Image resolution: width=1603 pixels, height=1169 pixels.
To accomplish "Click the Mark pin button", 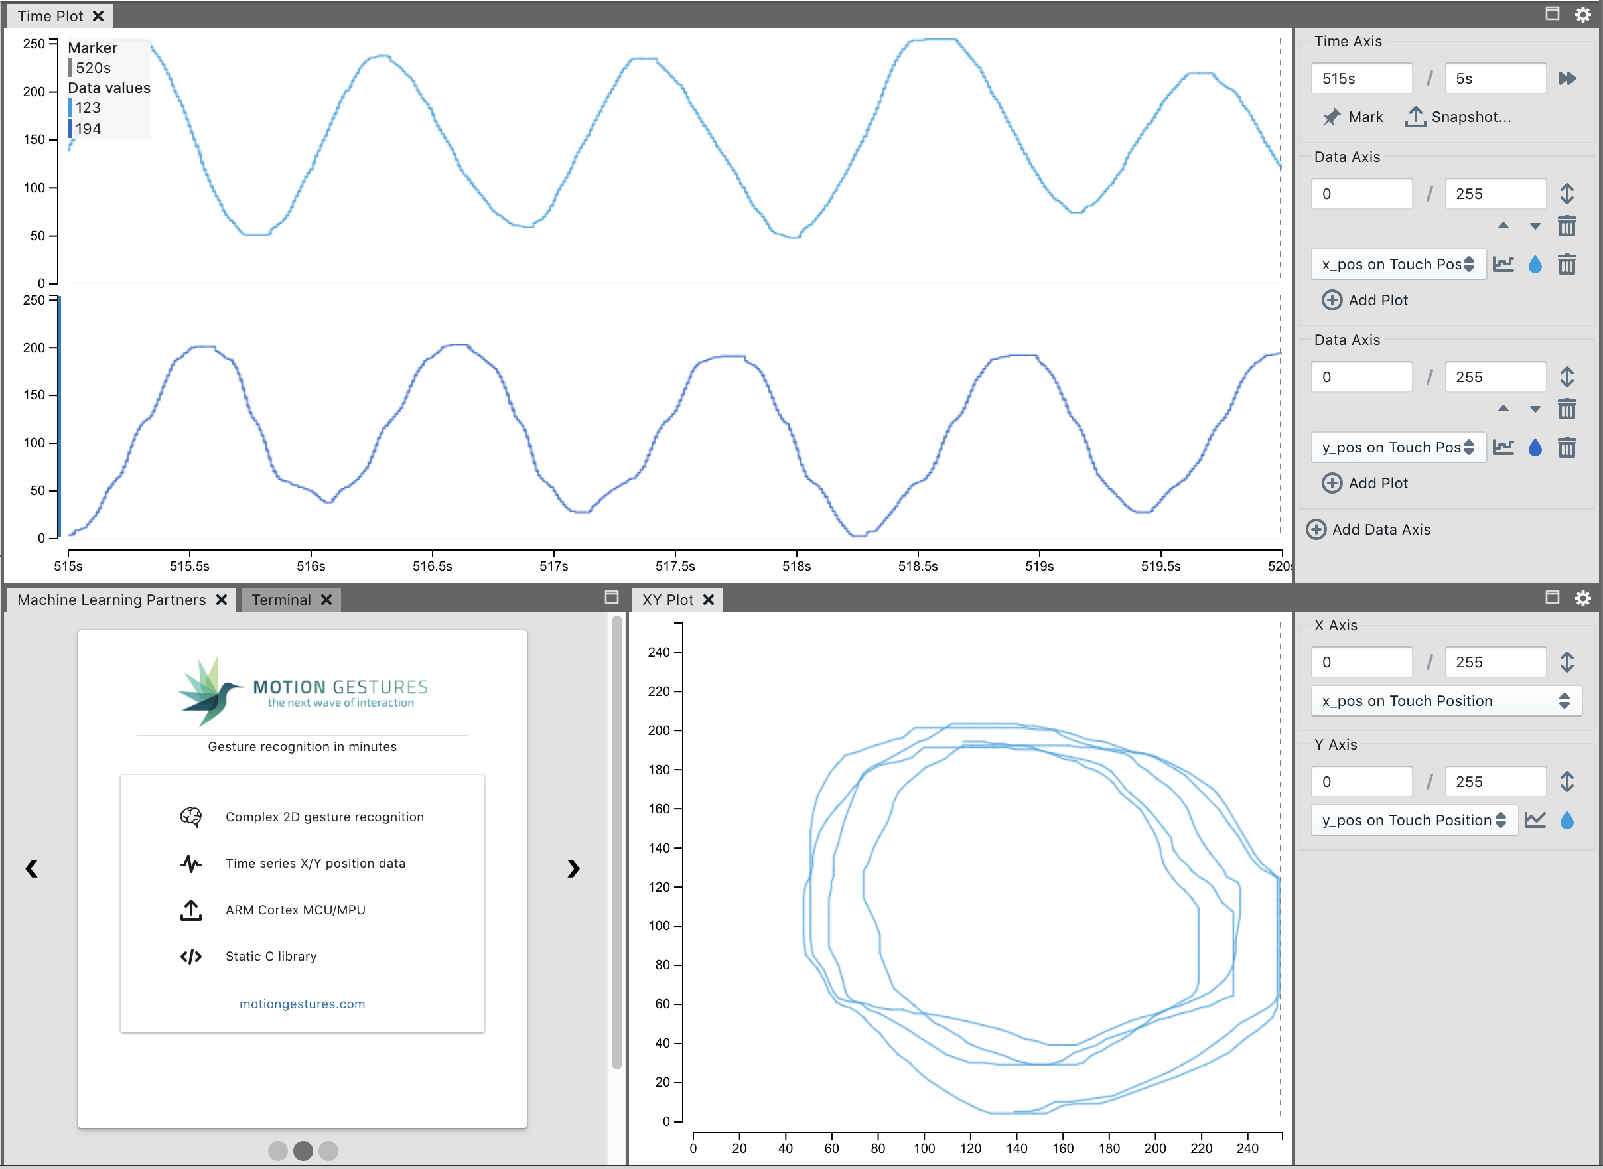I will pos(1352,117).
